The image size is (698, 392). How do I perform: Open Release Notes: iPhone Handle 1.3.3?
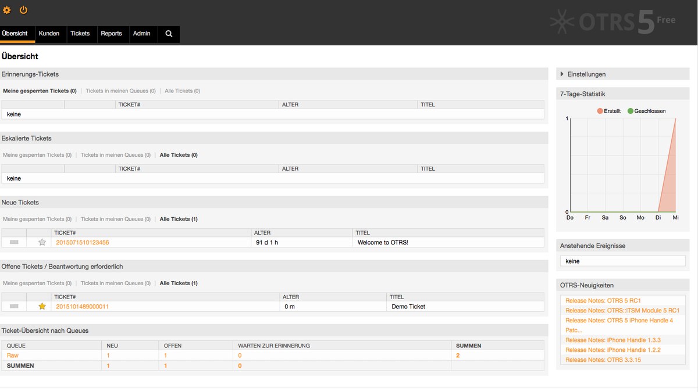pos(613,340)
